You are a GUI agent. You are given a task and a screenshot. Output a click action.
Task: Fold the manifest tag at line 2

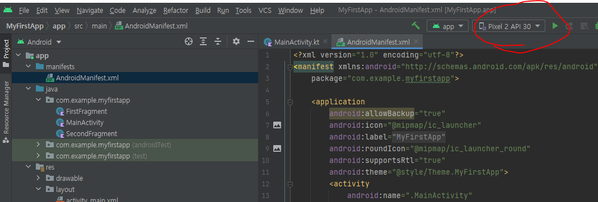[290, 67]
